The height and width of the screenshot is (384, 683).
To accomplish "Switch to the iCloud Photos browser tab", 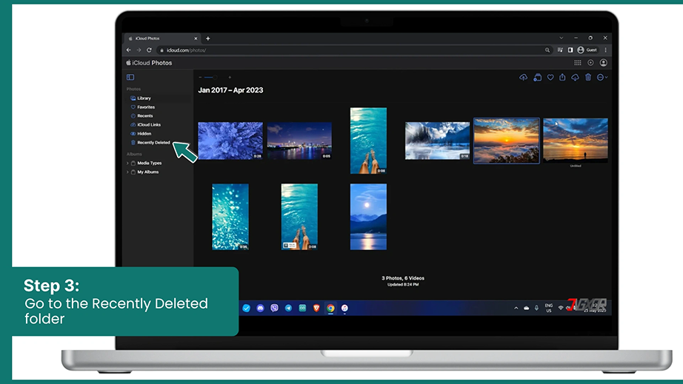I will coord(162,38).
